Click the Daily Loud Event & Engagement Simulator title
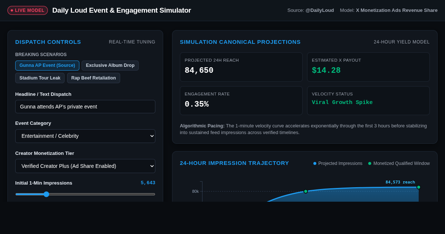This screenshot has width=445, height=234. 122,10
